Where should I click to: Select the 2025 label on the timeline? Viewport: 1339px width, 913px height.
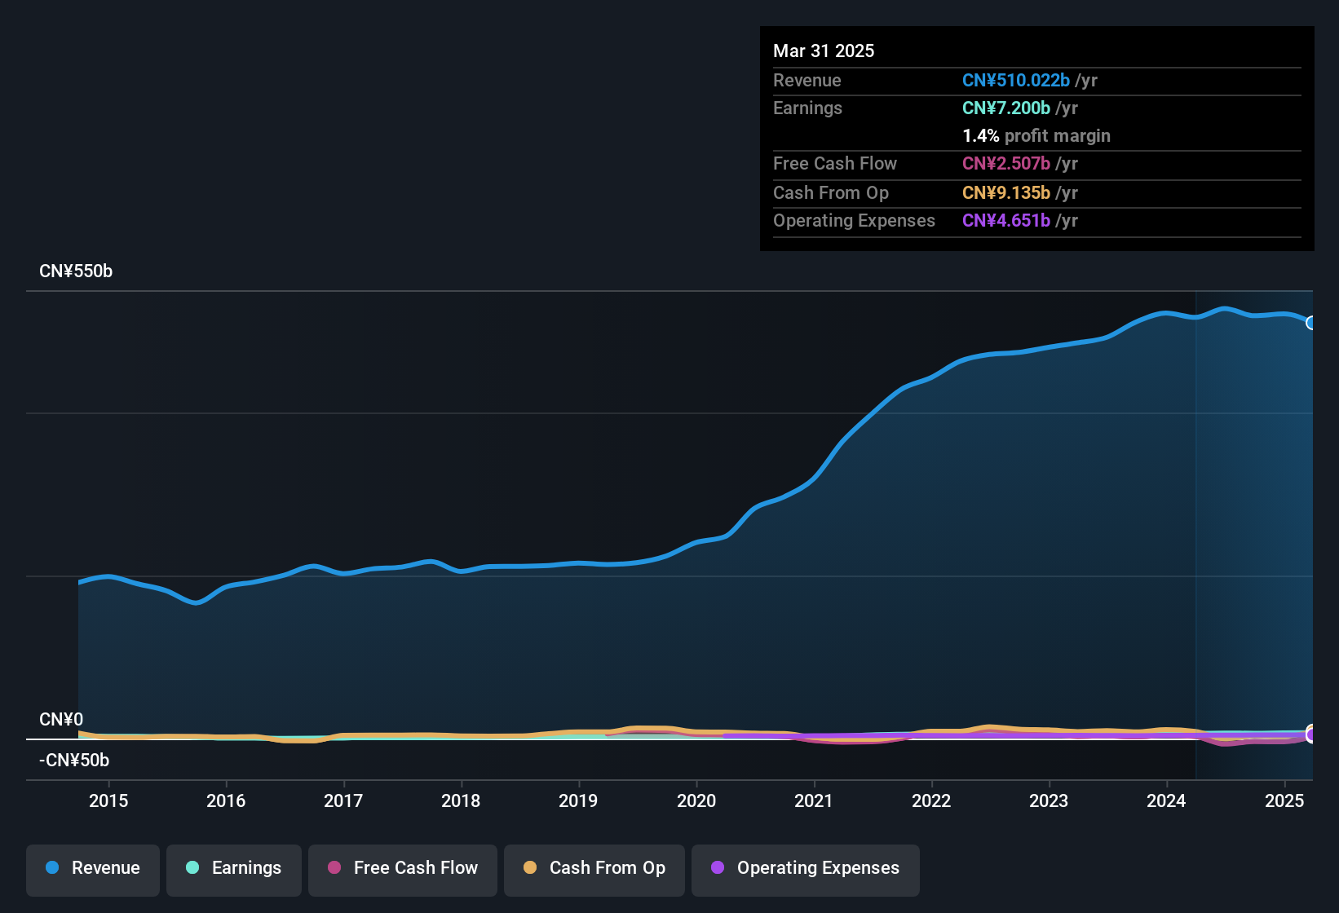pos(1284,801)
